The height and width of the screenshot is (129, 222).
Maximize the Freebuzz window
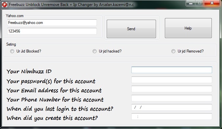[200, 3]
